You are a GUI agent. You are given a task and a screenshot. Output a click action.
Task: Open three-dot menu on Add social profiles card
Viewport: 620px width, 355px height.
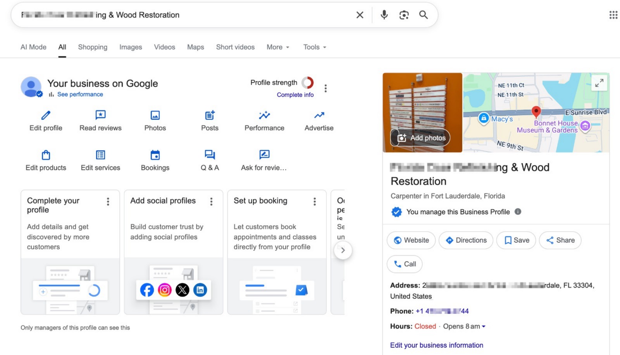tap(211, 202)
